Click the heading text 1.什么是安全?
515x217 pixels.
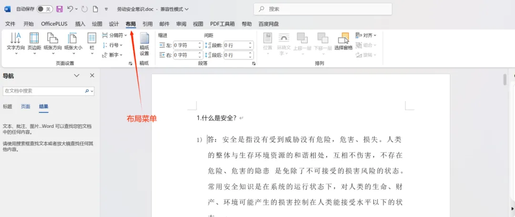[x=217, y=118]
